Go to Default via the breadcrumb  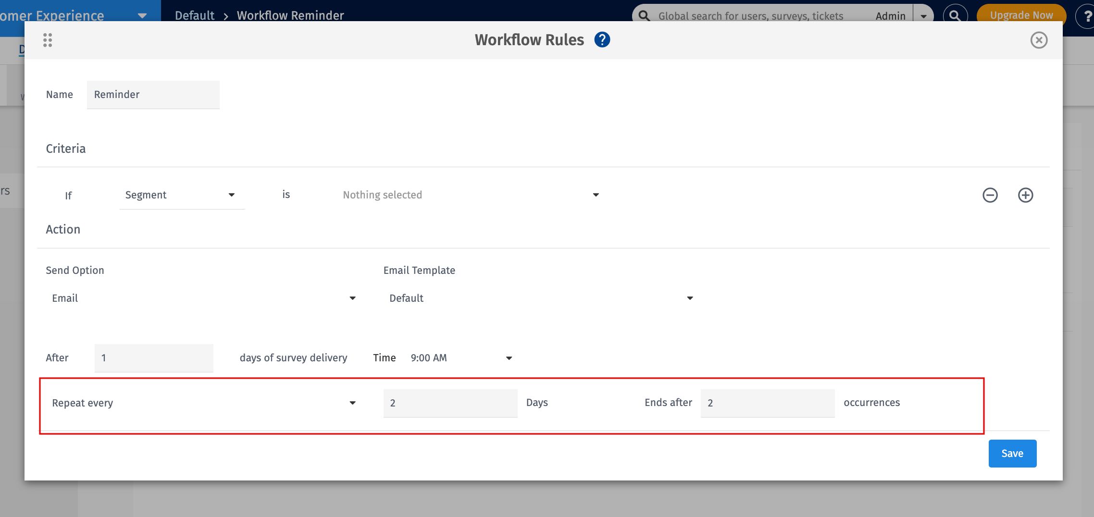(194, 15)
